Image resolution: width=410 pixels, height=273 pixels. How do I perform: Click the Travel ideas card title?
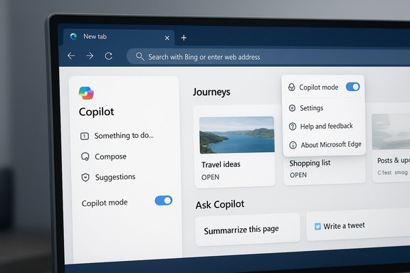[x=221, y=164]
